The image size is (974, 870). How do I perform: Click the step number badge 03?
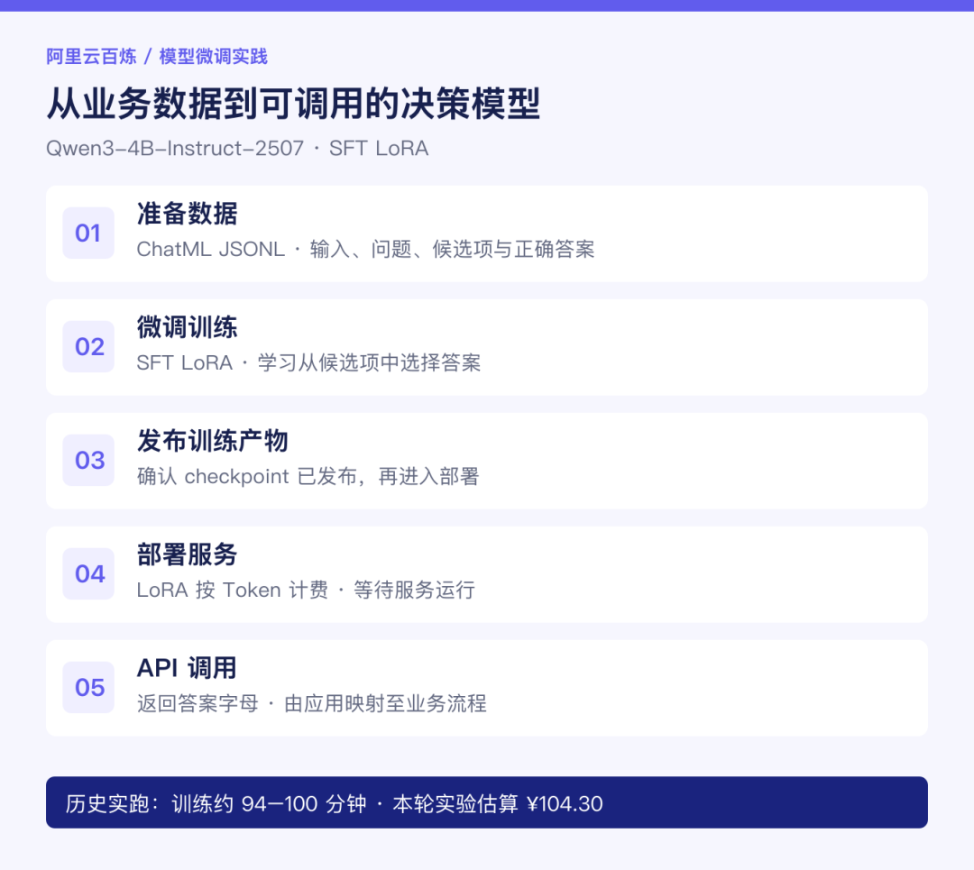[88, 460]
